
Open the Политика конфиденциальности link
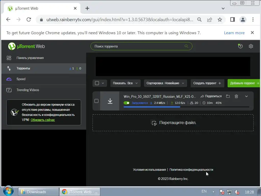coord(191,170)
